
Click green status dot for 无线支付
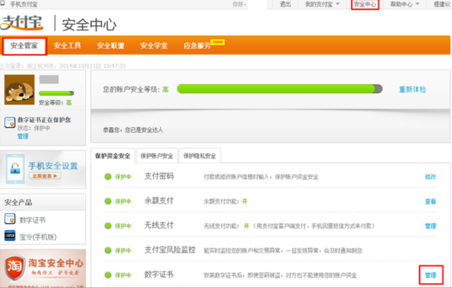[108, 226]
